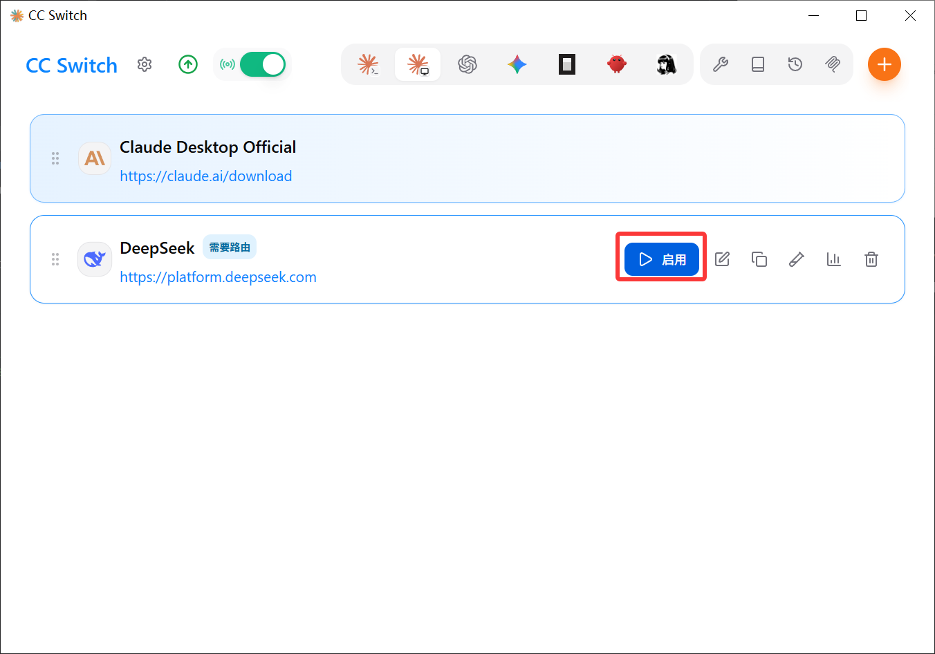Click the DeepSeek whale logo
The width and height of the screenshot is (935, 654).
coord(95,259)
